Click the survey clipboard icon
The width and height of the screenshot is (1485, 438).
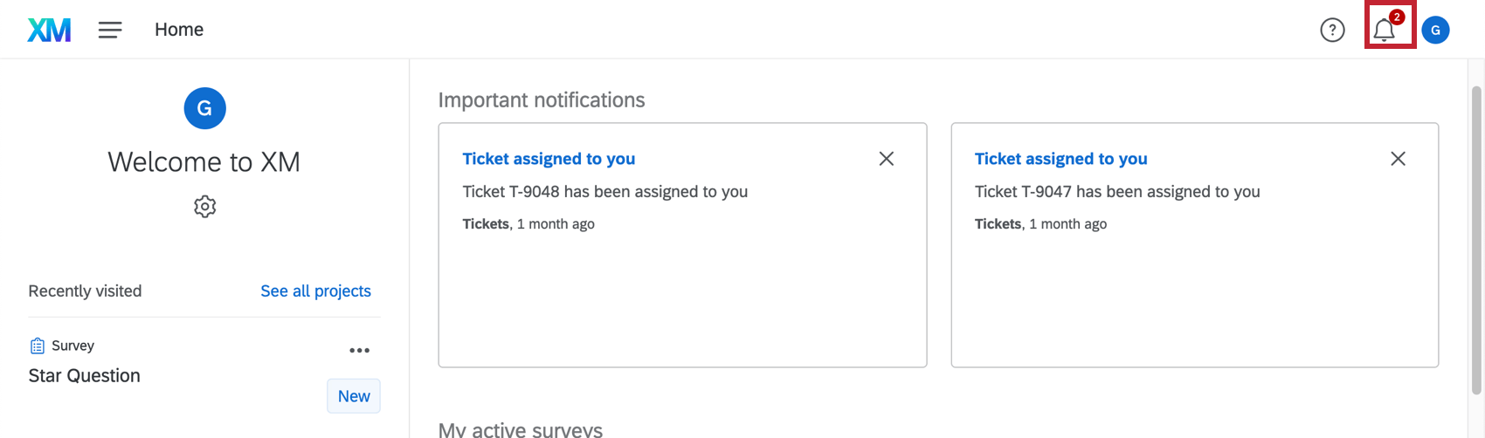coord(37,346)
